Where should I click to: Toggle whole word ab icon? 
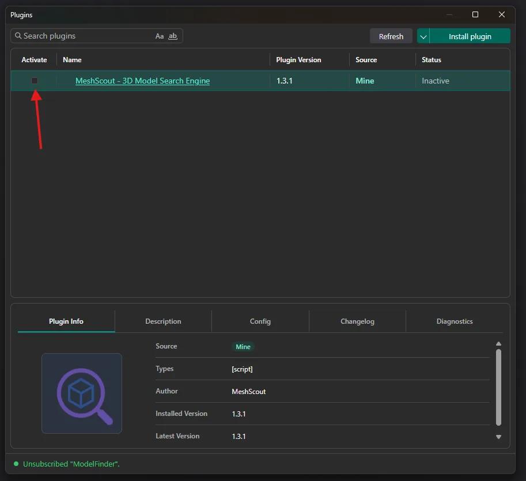click(173, 36)
